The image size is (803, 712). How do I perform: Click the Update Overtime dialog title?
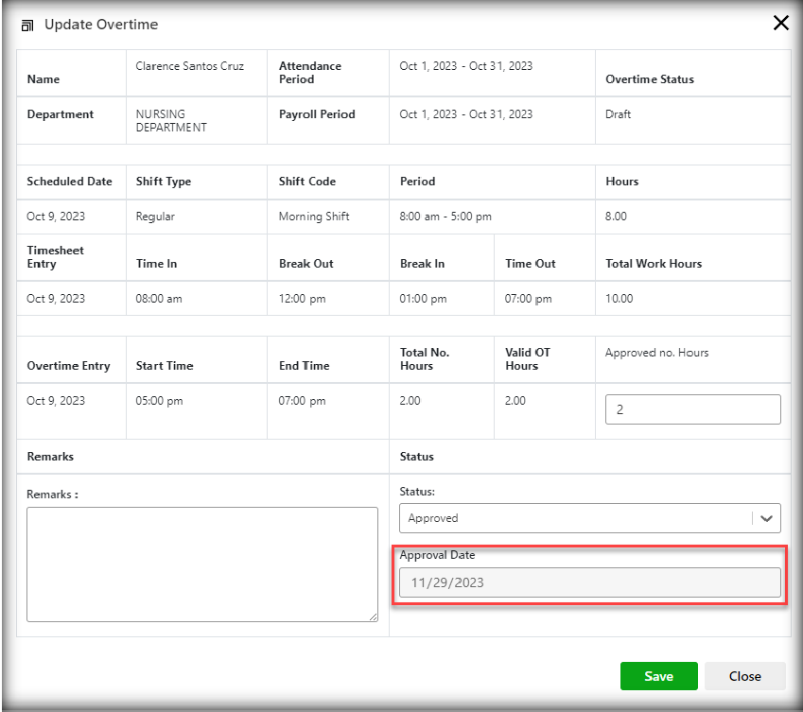click(x=101, y=25)
